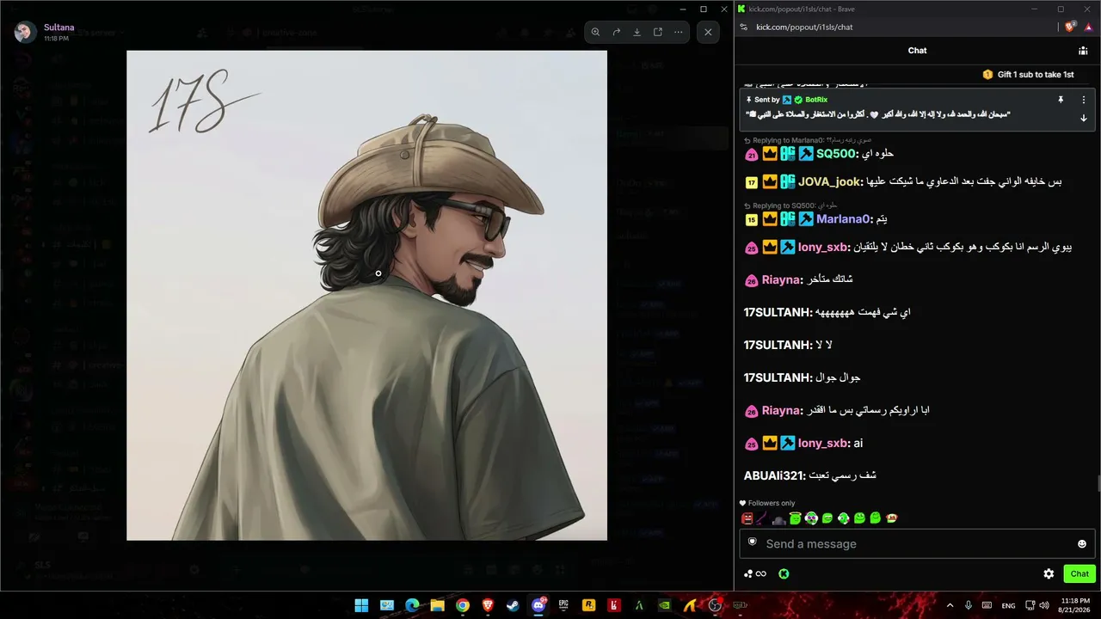The width and height of the screenshot is (1101, 619).
Task: Open site settings icon in the address bar
Action: [743, 27]
